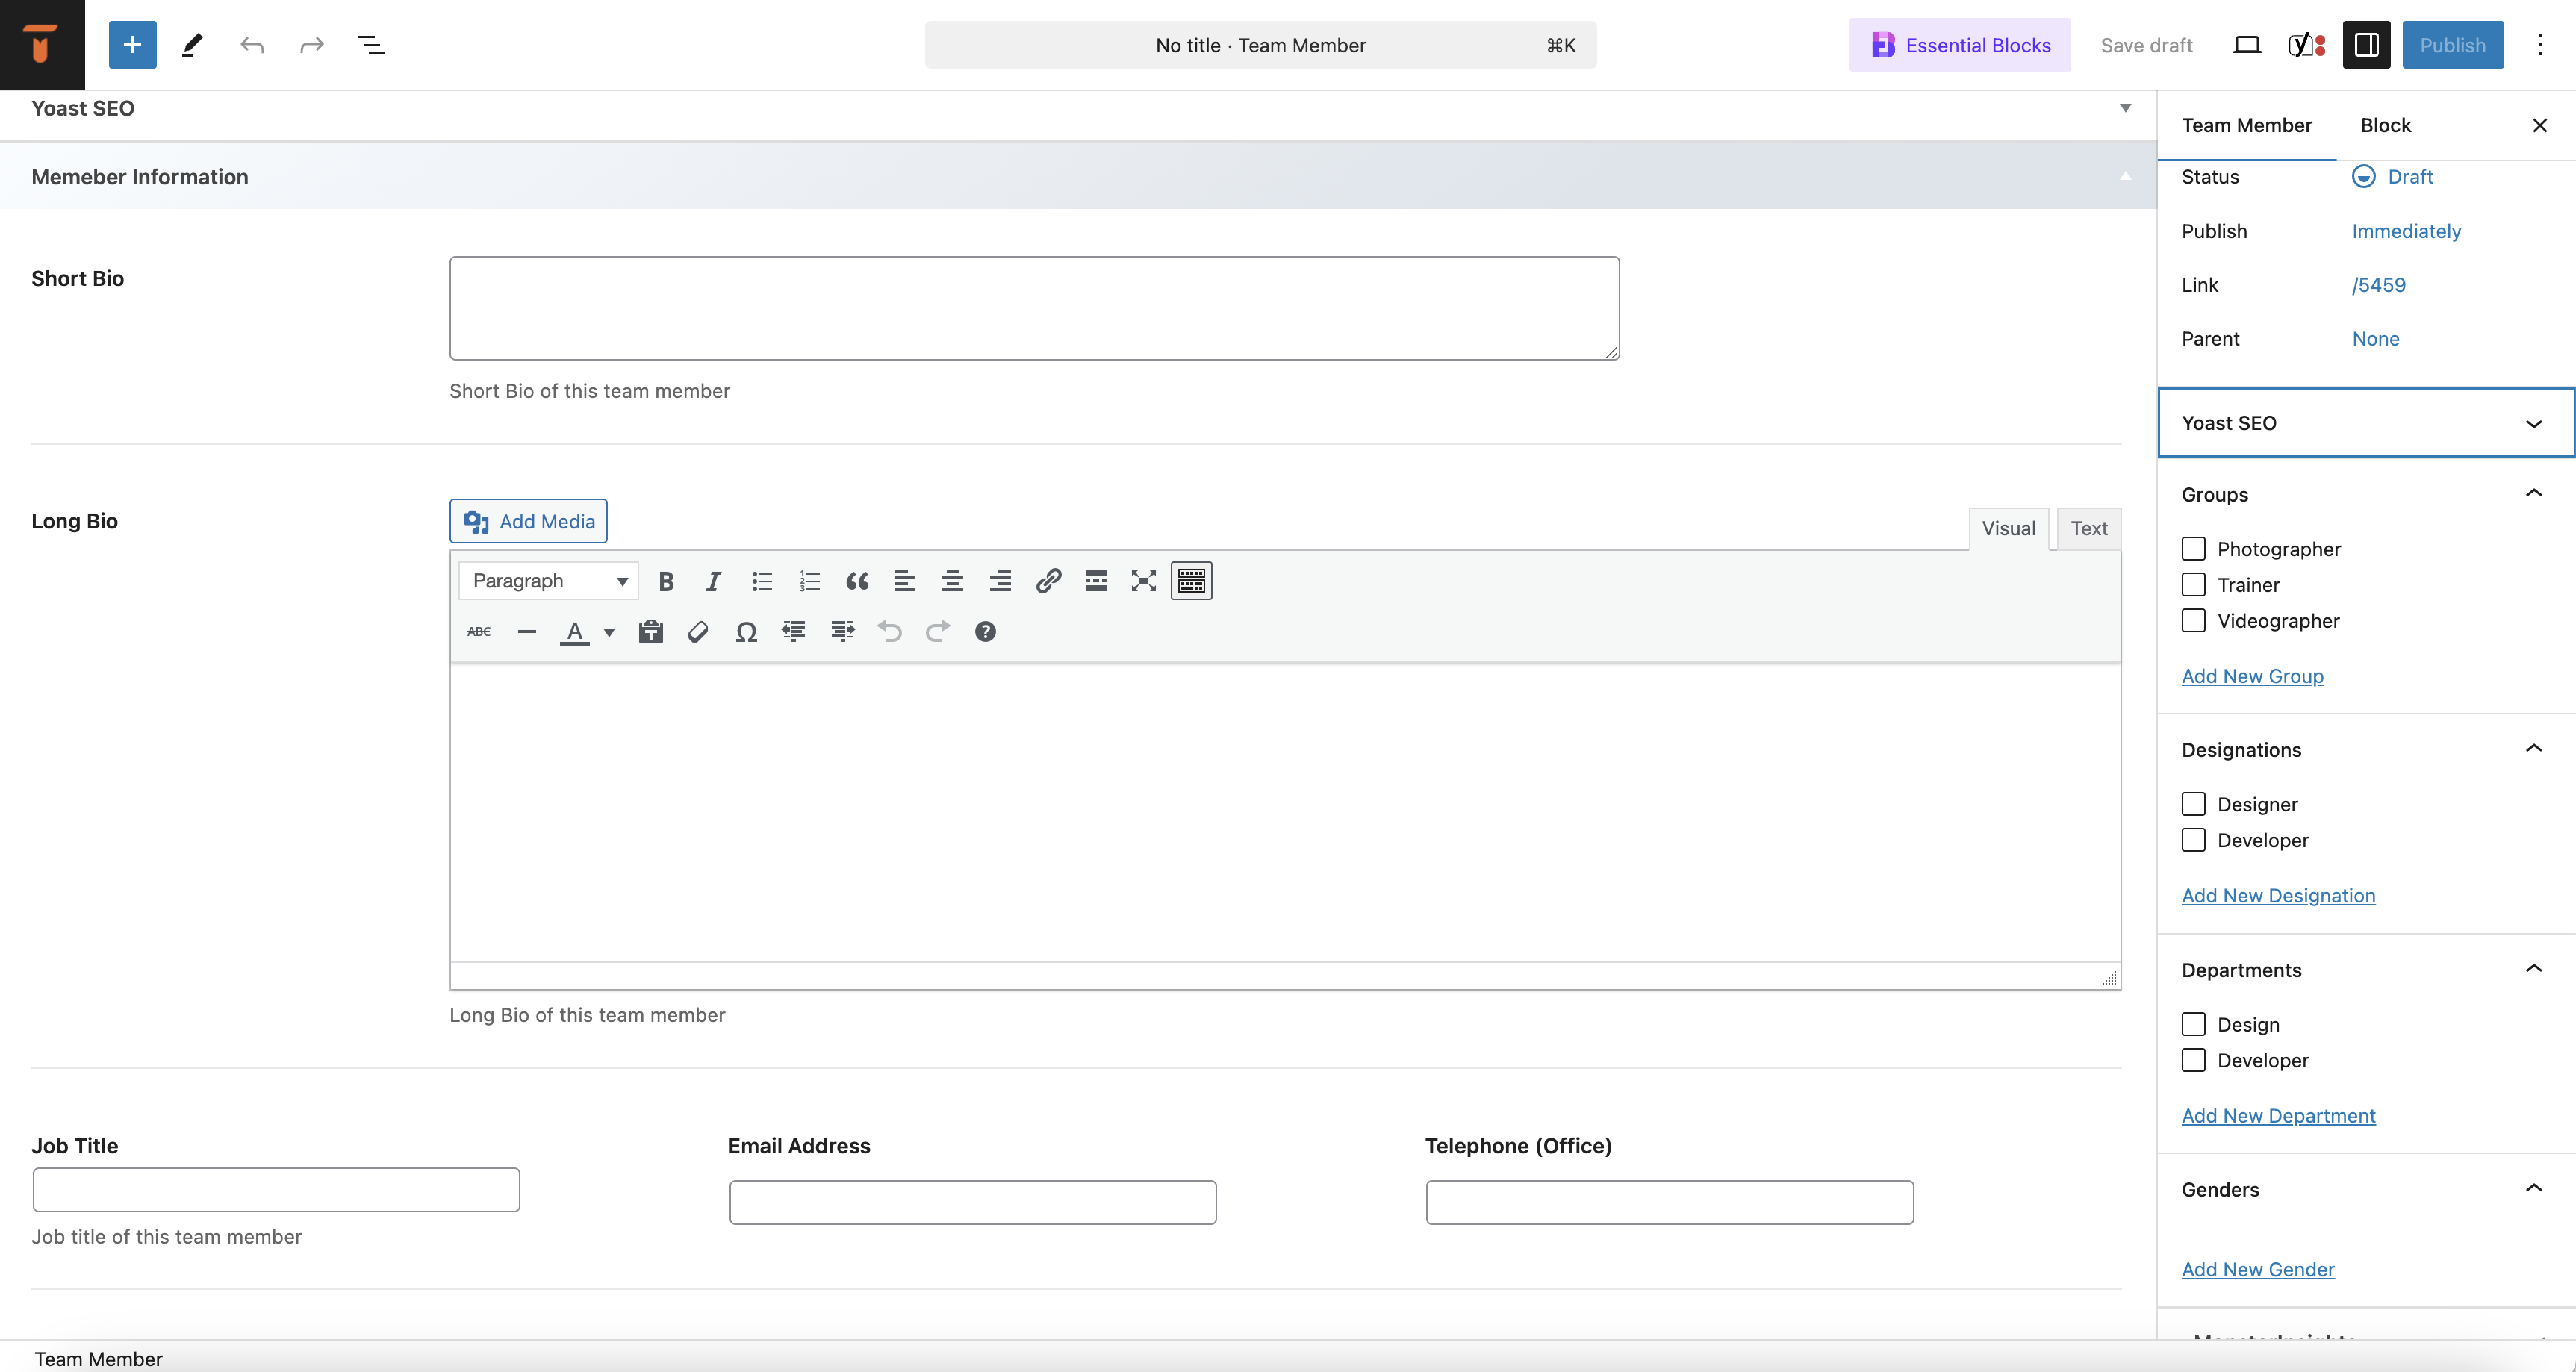Viewport: 2576px width, 1372px height.
Task: Clear formatting with the eraser icon
Action: pyautogui.click(x=698, y=632)
